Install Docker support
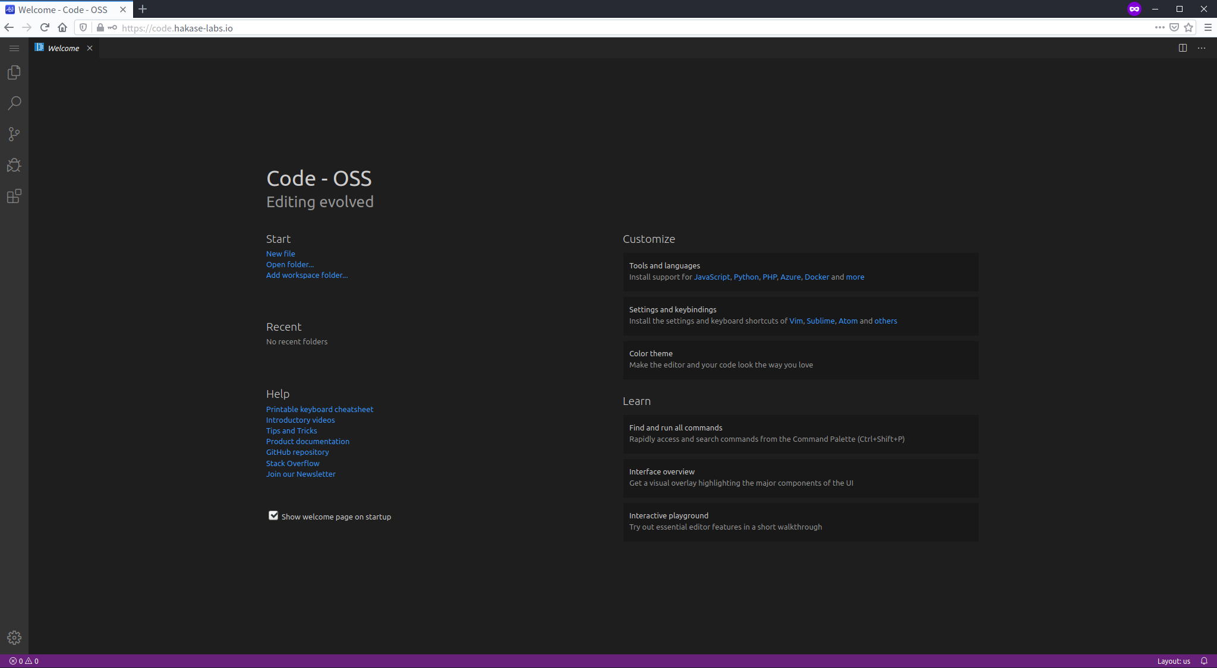Image resolution: width=1217 pixels, height=668 pixels. tap(817, 277)
